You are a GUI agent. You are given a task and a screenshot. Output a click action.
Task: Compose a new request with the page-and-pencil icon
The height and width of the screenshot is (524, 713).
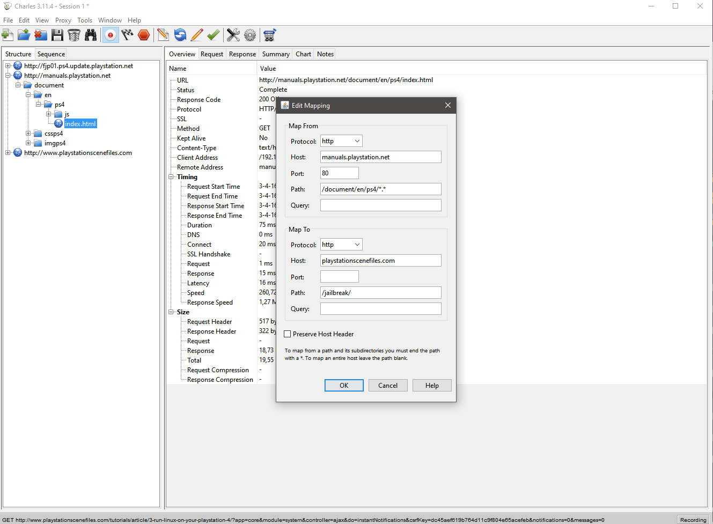[163, 35]
